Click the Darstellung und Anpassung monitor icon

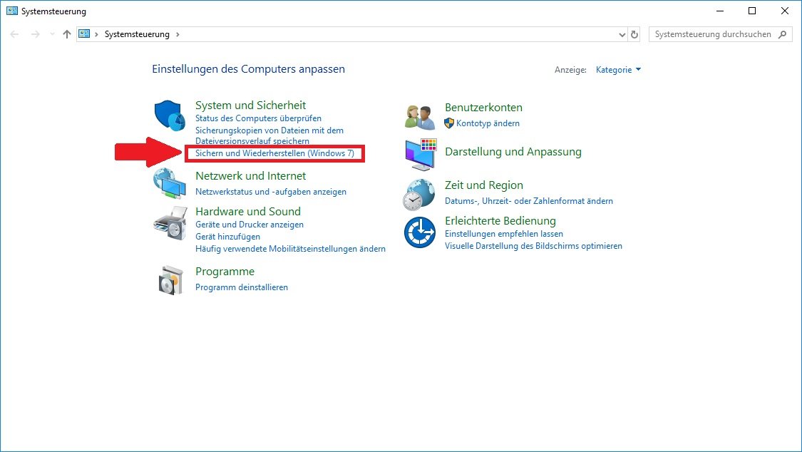pyautogui.click(x=421, y=155)
